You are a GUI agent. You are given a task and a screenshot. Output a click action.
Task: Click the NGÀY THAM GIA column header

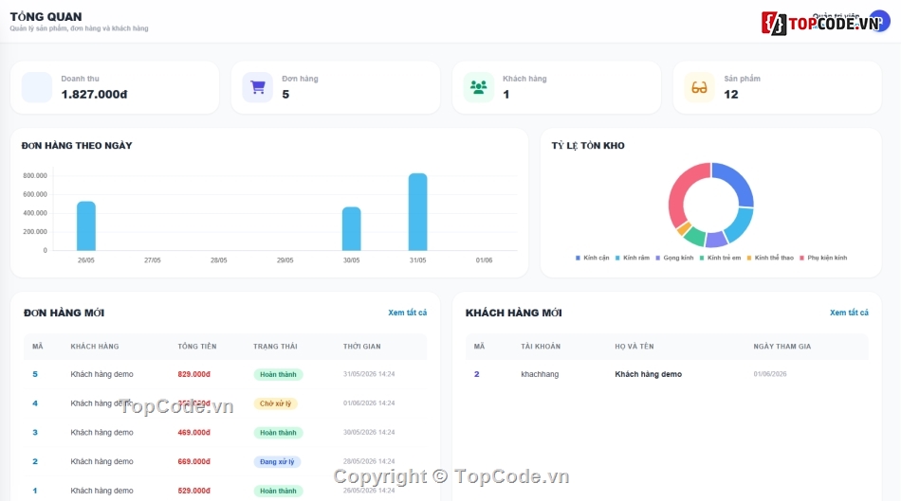pyautogui.click(x=782, y=347)
